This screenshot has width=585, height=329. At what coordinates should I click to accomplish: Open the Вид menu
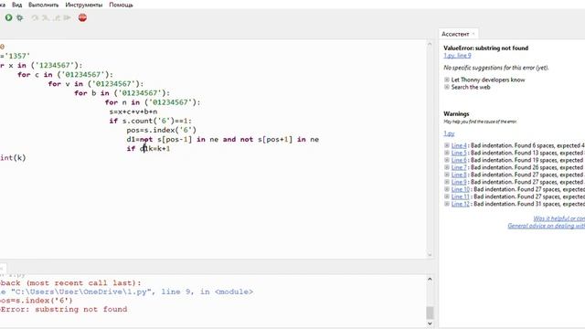pos(16,5)
